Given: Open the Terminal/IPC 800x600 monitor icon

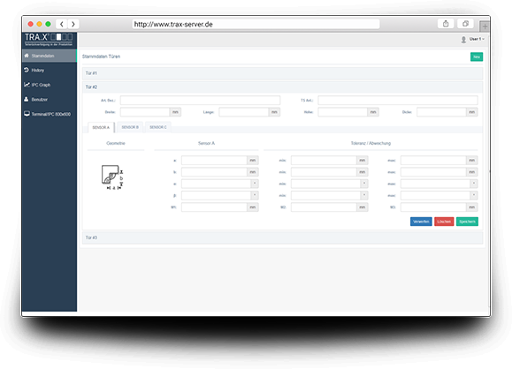Looking at the screenshot, I should [x=27, y=114].
